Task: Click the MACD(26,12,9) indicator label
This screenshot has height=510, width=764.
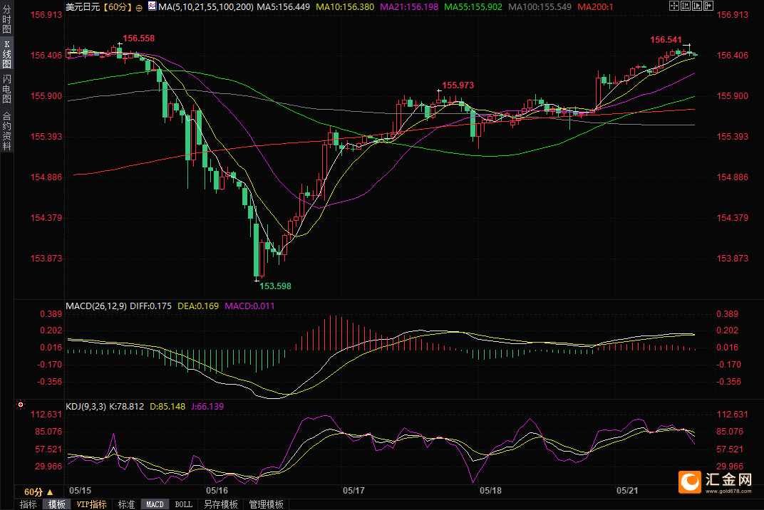Action: click(96, 306)
